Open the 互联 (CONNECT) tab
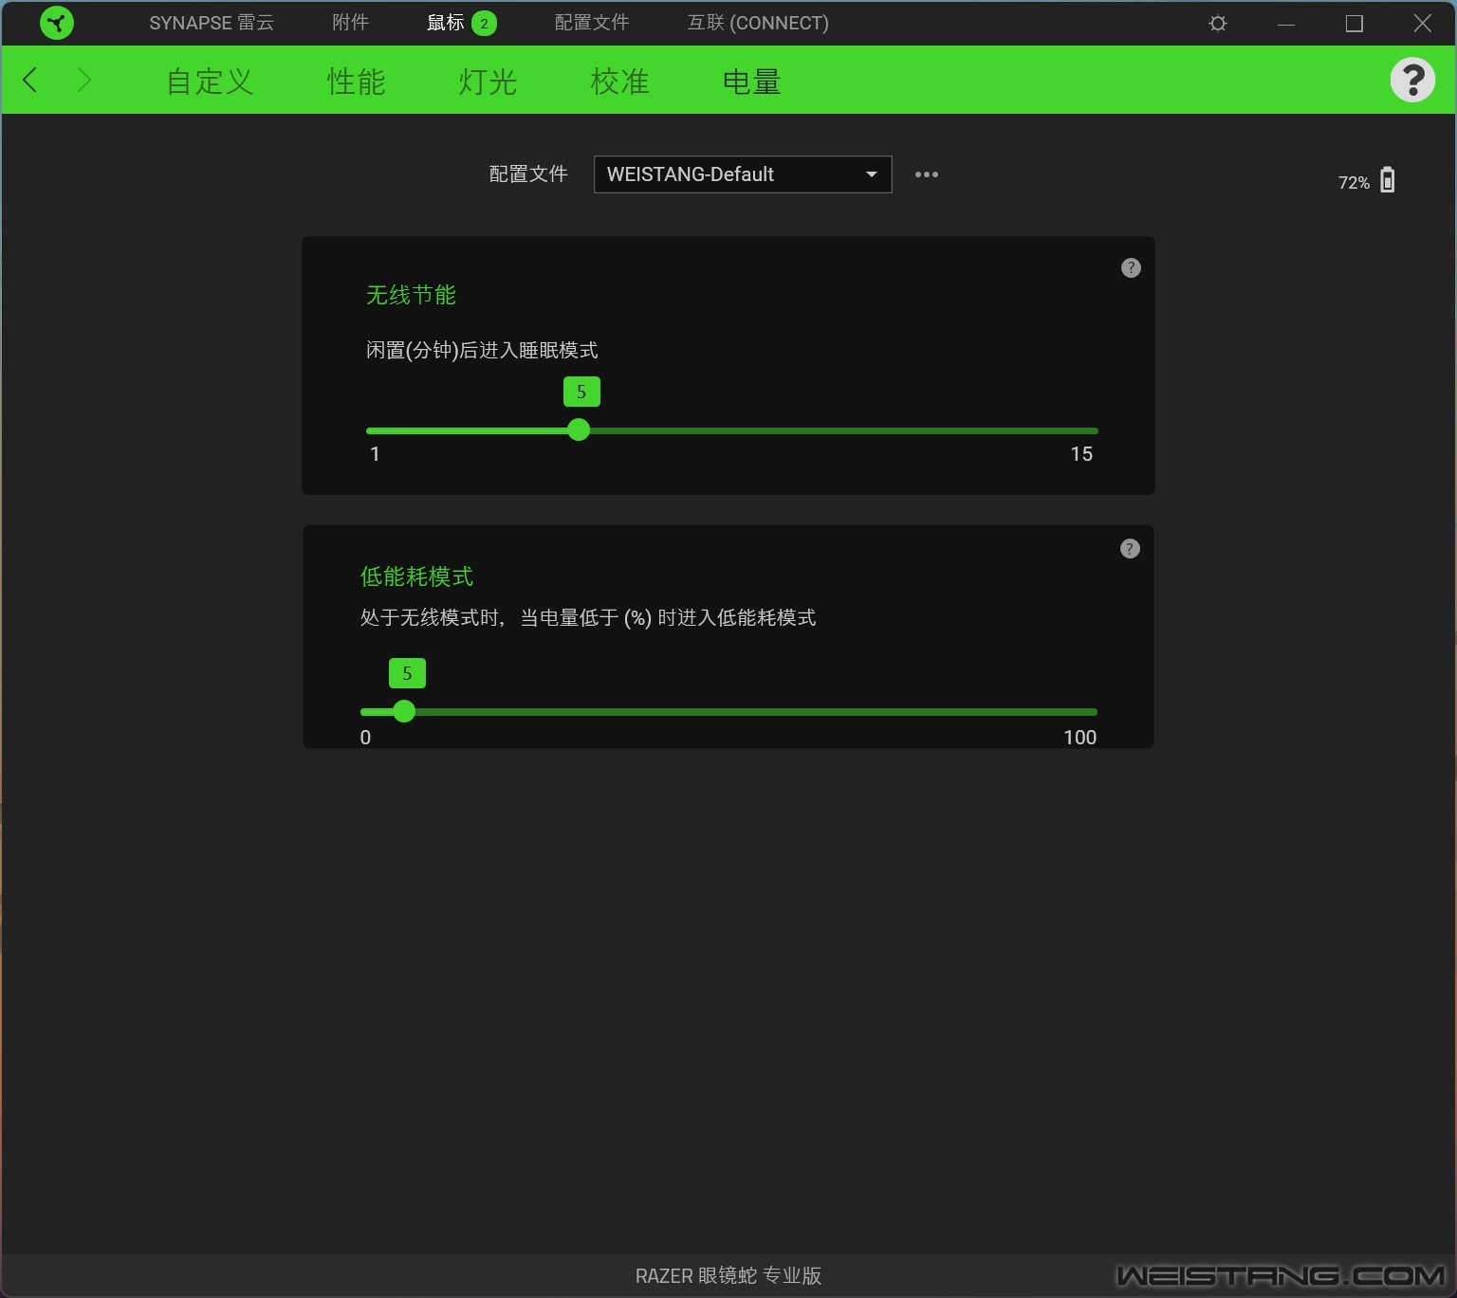 click(758, 23)
